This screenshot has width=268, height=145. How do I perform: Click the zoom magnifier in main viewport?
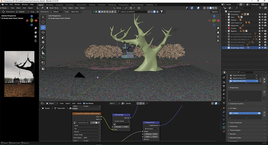click(x=218, y=28)
